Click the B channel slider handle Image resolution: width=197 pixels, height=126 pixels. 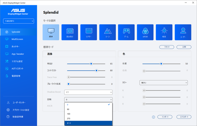click(144, 104)
